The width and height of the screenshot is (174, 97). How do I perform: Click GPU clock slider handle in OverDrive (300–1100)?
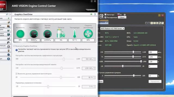point(64,59)
